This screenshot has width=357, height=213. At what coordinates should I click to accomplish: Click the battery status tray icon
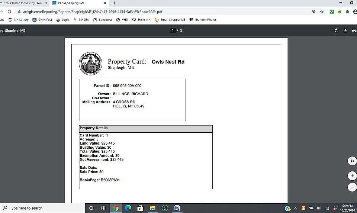[311, 208]
